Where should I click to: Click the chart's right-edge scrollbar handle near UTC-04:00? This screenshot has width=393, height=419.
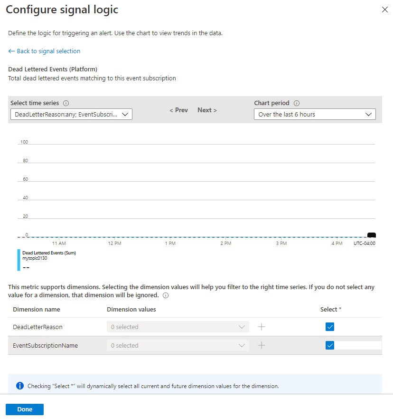coord(371,234)
